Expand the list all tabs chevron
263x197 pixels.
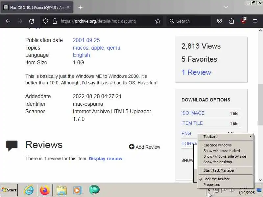[x=226, y=7]
